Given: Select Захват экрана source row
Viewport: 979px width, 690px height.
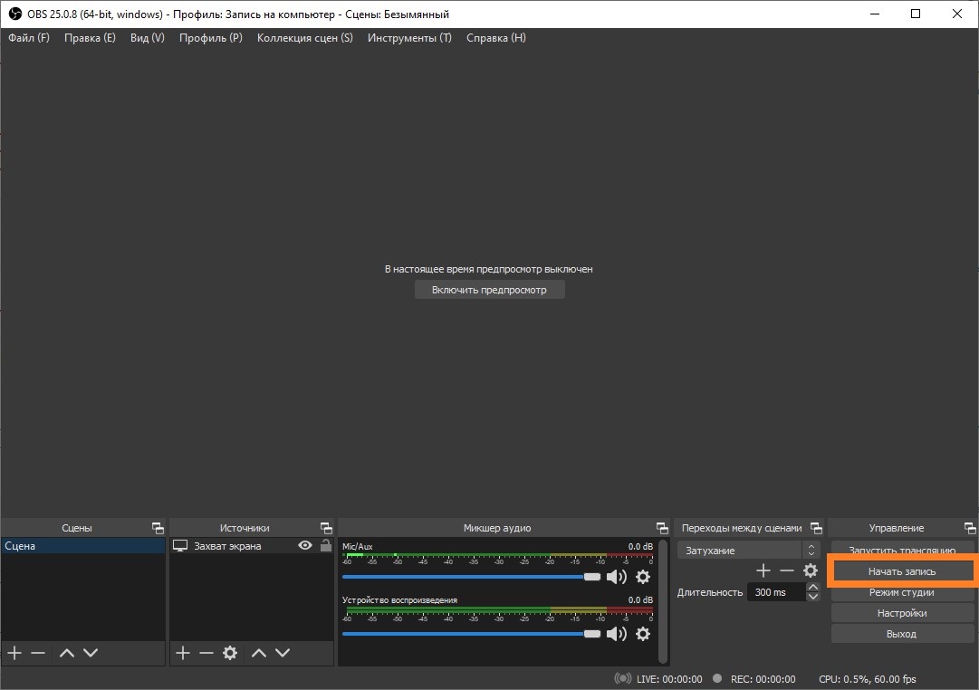Looking at the screenshot, I should click(x=252, y=546).
